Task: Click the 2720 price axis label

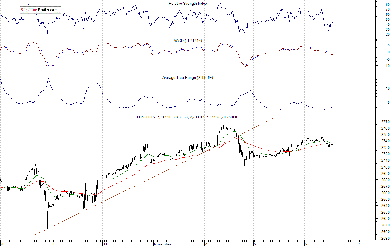Action: click(385, 154)
